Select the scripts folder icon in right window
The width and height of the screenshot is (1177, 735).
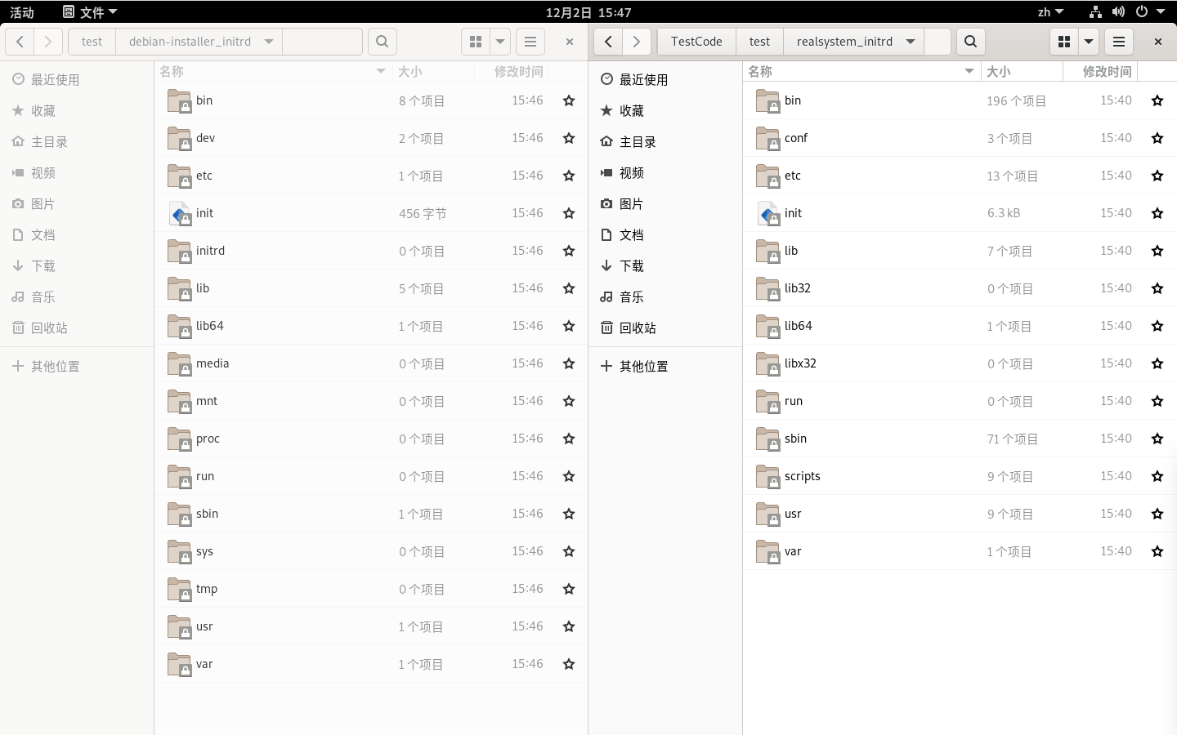coord(768,476)
